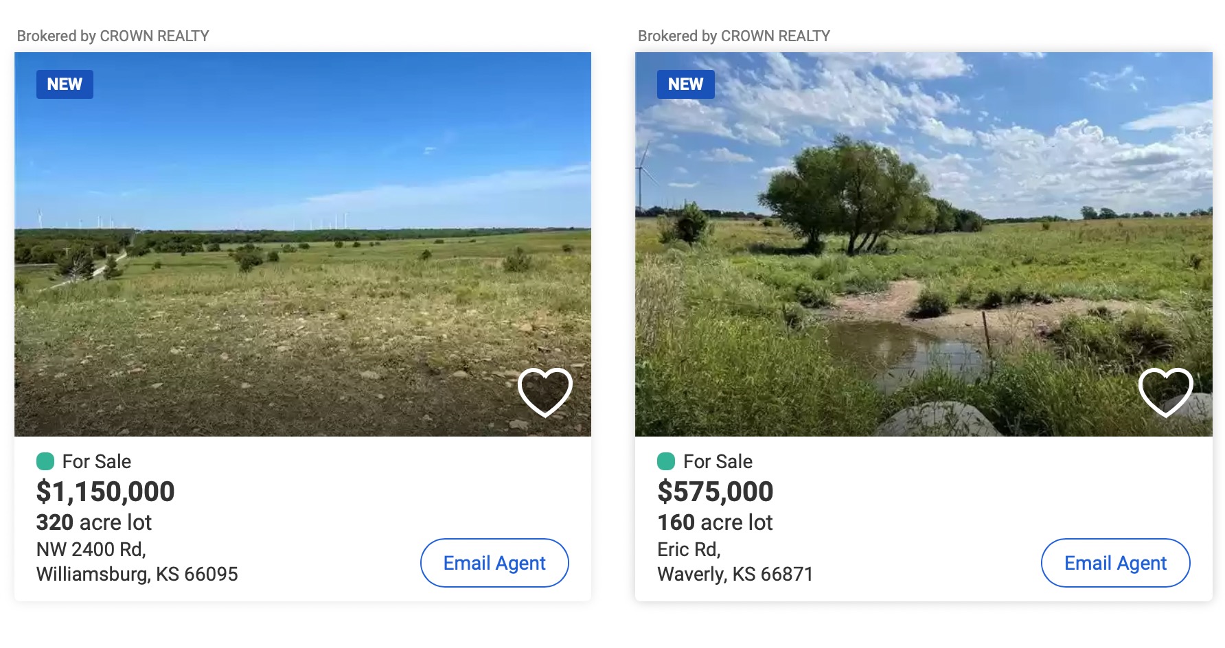1225x648 pixels.
Task: Email the agent for Eric Rd property
Action: coord(1115,563)
